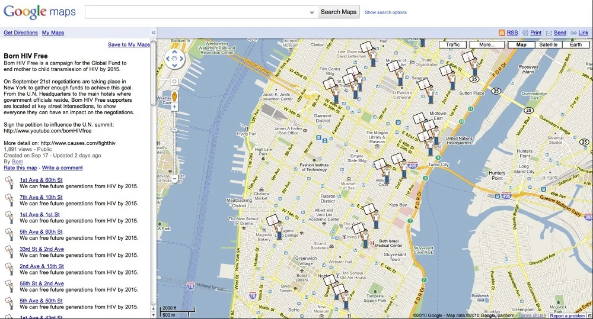This screenshot has width=593, height=319.
Task: Click the protester marker near Beth Israel Medical Center
Action: point(362,235)
